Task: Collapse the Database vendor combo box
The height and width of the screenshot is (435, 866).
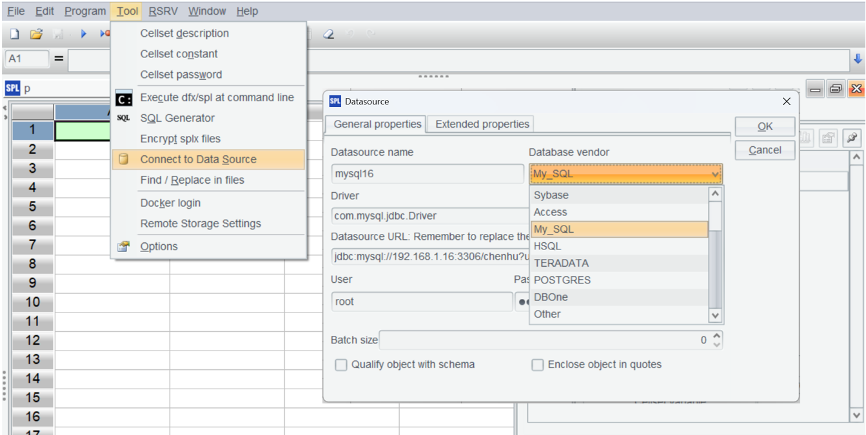Action: coord(714,174)
